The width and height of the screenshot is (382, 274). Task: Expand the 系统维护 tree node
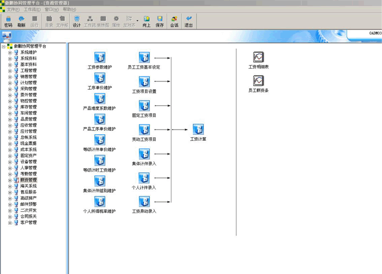coord(10,52)
